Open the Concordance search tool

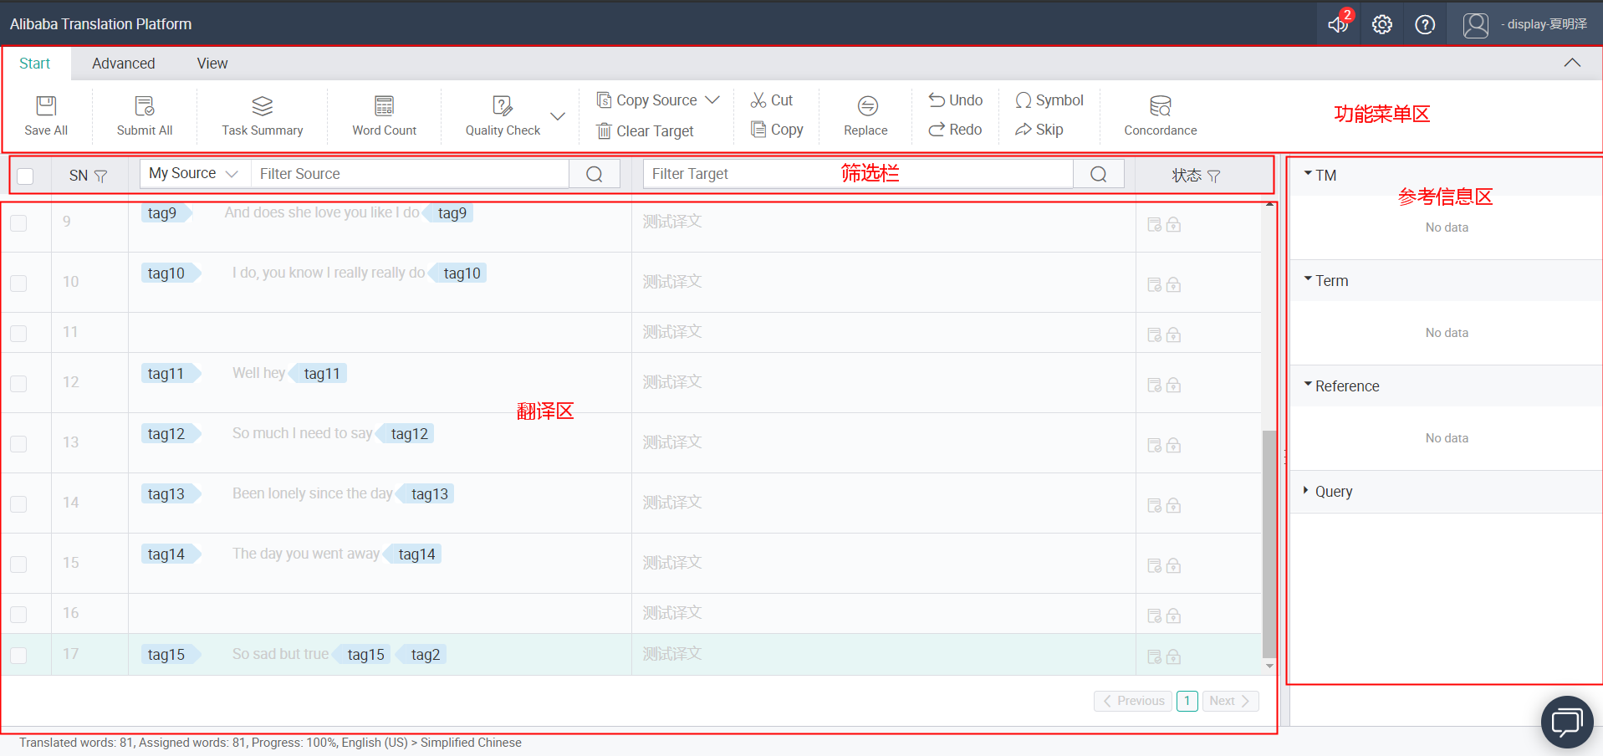(1161, 115)
